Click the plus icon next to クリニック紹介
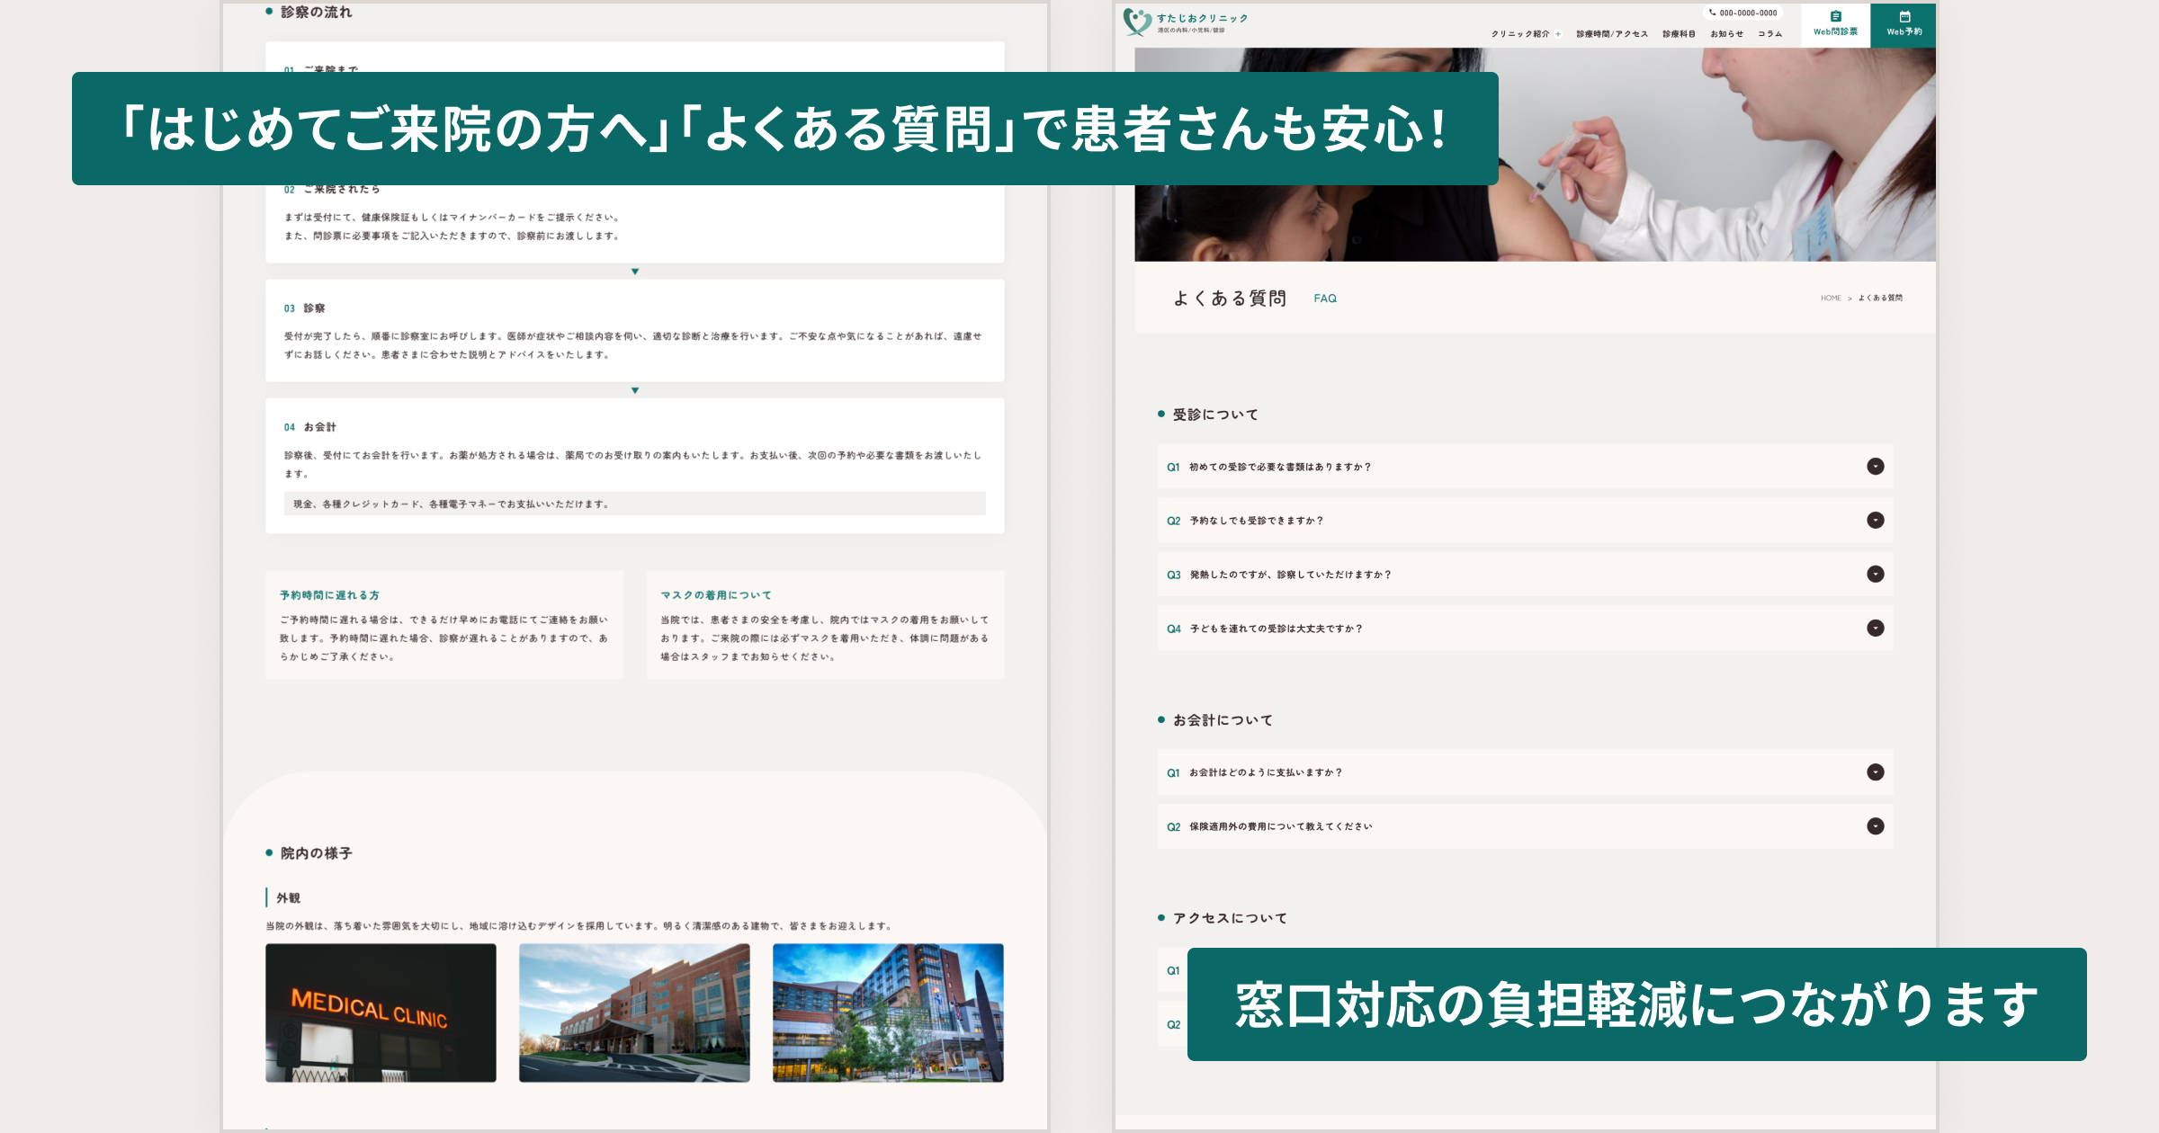The height and width of the screenshot is (1133, 2159). point(1558,34)
